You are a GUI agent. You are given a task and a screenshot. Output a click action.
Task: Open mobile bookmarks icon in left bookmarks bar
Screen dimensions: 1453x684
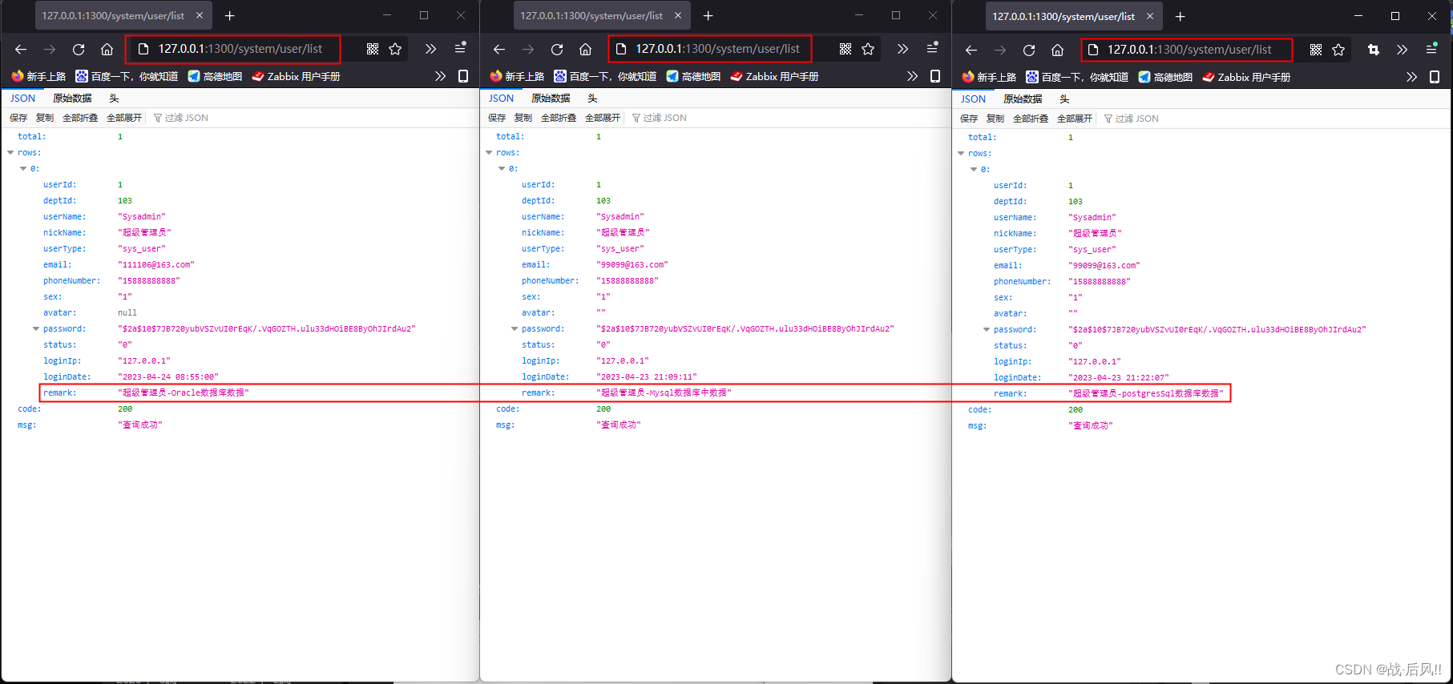pos(463,76)
